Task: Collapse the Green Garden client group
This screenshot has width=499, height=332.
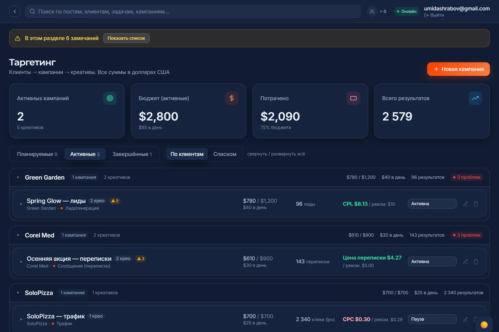Action: click(18, 177)
